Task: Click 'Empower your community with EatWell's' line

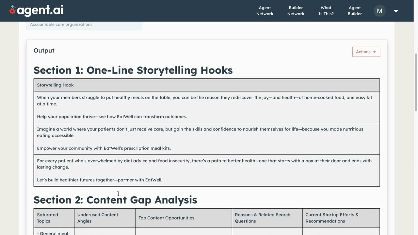Action: (x=104, y=148)
